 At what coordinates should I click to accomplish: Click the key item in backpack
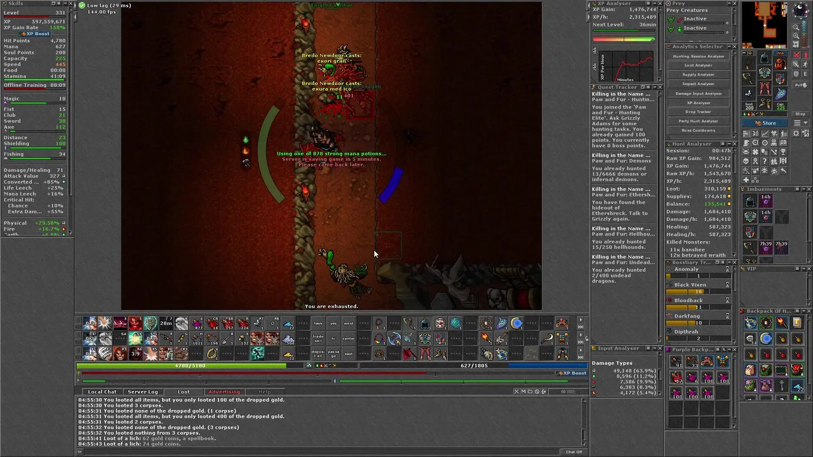point(782,385)
